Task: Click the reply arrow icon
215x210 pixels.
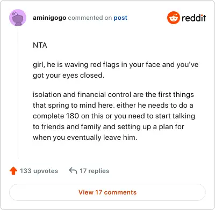Action: coord(73,170)
